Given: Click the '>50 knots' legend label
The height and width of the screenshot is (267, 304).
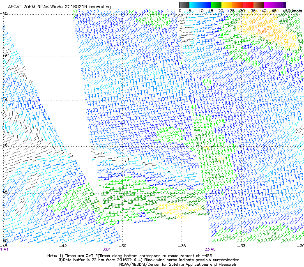Looking at the screenshot, I should [x=292, y=11].
